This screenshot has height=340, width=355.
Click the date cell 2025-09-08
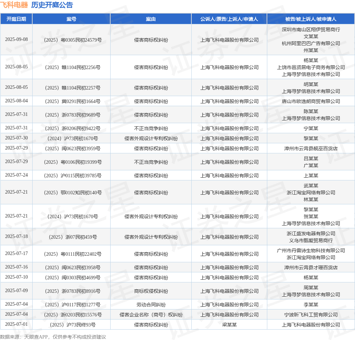coord(16,40)
